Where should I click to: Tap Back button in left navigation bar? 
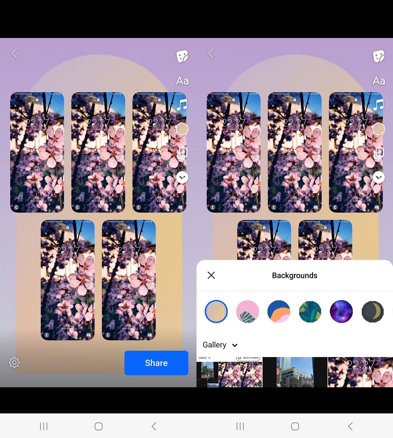point(154,426)
